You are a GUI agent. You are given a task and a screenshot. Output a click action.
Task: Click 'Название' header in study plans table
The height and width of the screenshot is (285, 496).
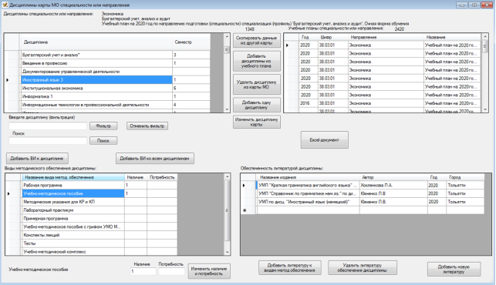[x=452, y=37]
